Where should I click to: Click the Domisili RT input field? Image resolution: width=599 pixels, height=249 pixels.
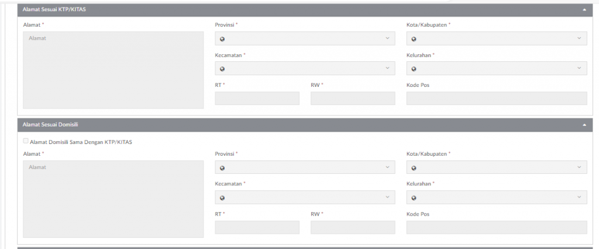(x=257, y=227)
